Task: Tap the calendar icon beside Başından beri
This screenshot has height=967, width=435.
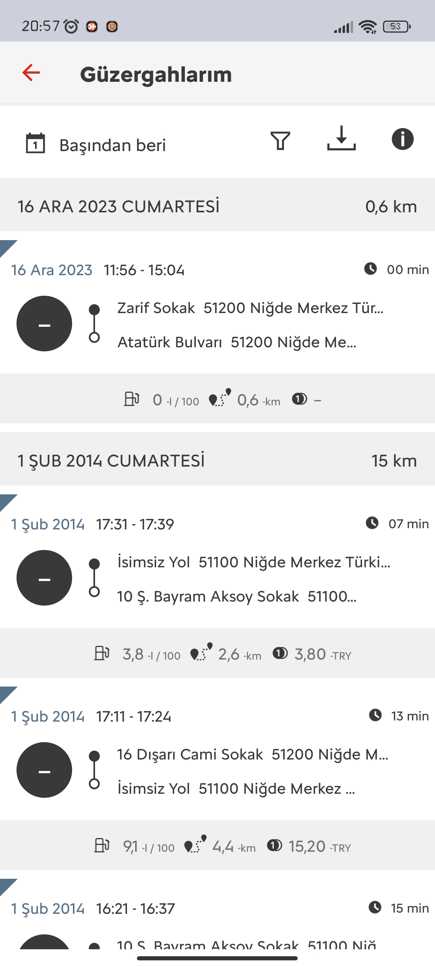Action: tap(35, 143)
